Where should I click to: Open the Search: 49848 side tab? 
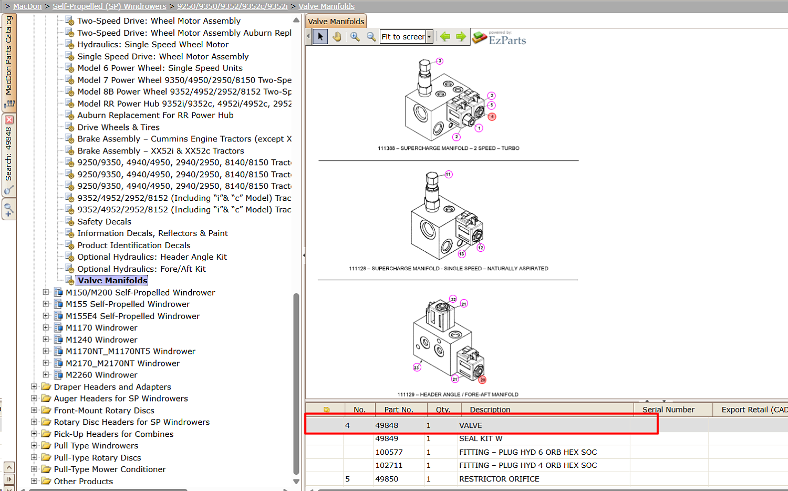(x=9, y=155)
